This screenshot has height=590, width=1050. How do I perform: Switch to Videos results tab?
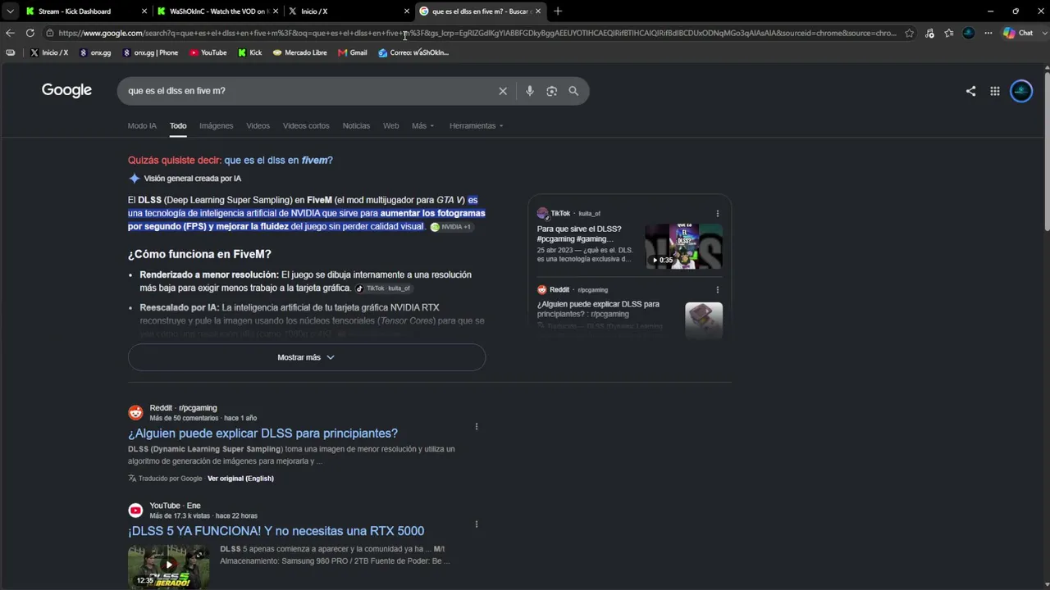(x=258, y=126)
